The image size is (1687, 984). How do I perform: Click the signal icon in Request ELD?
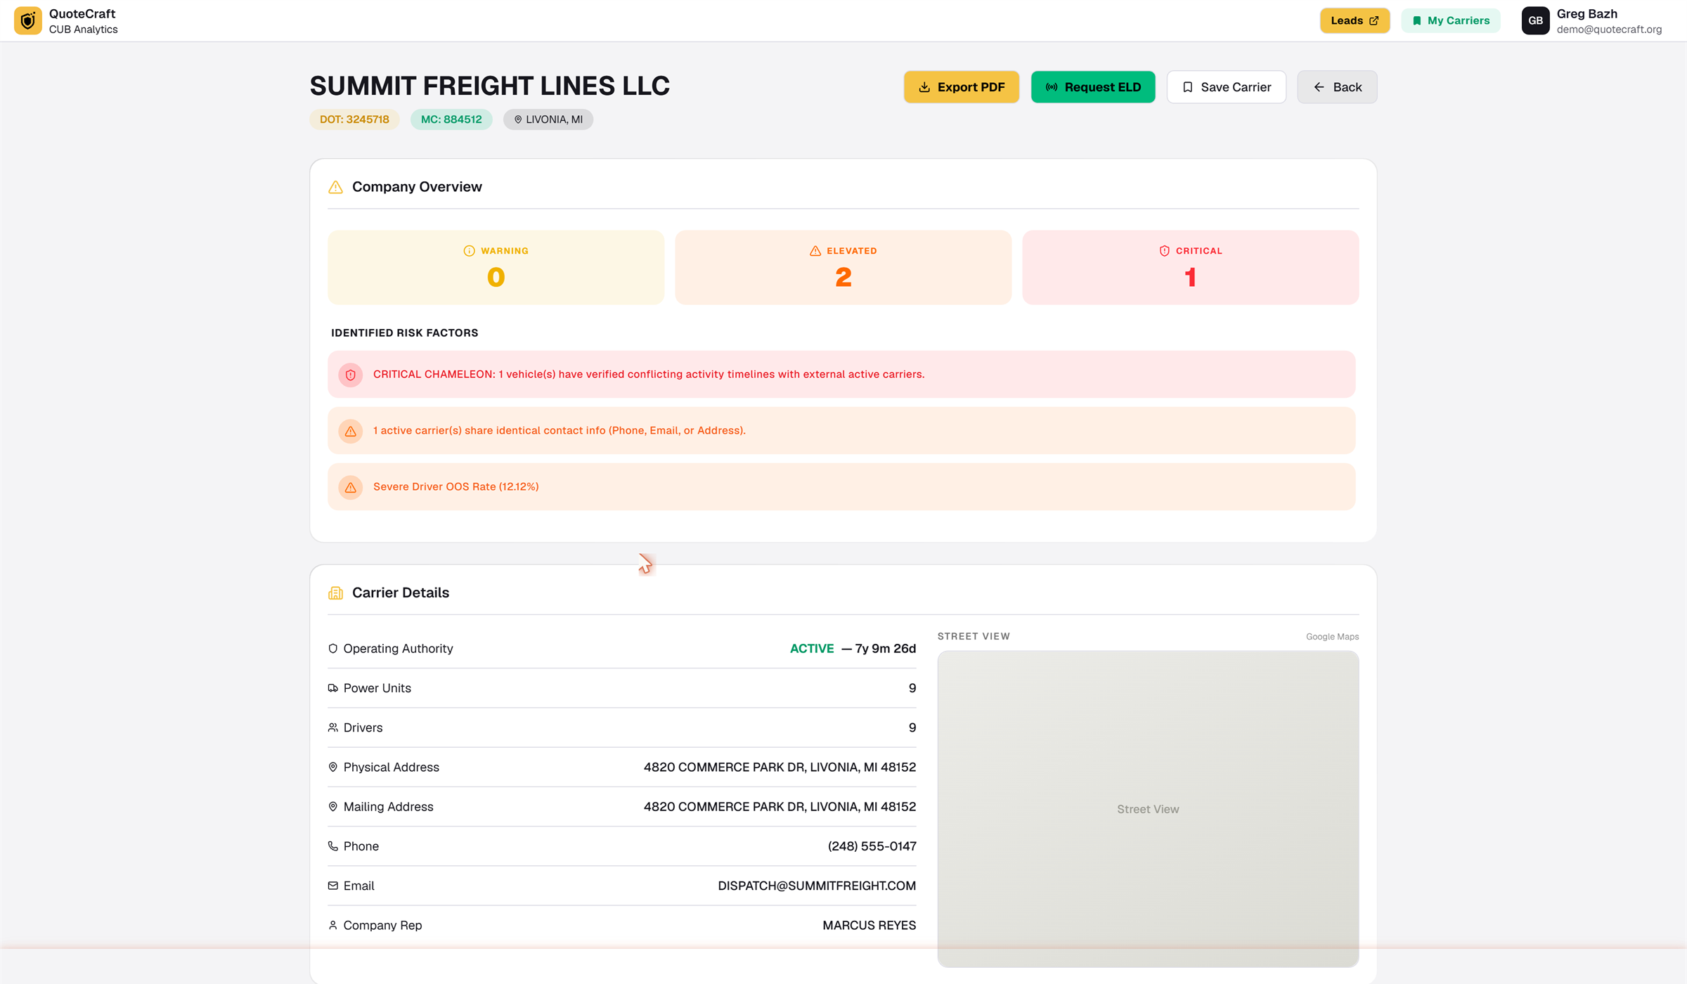point(1052,87)
